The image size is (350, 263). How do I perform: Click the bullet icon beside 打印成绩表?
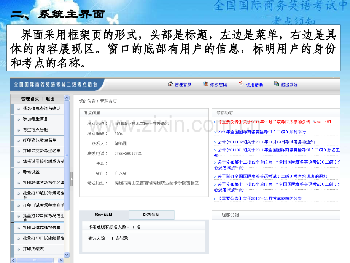click(19, 249)
